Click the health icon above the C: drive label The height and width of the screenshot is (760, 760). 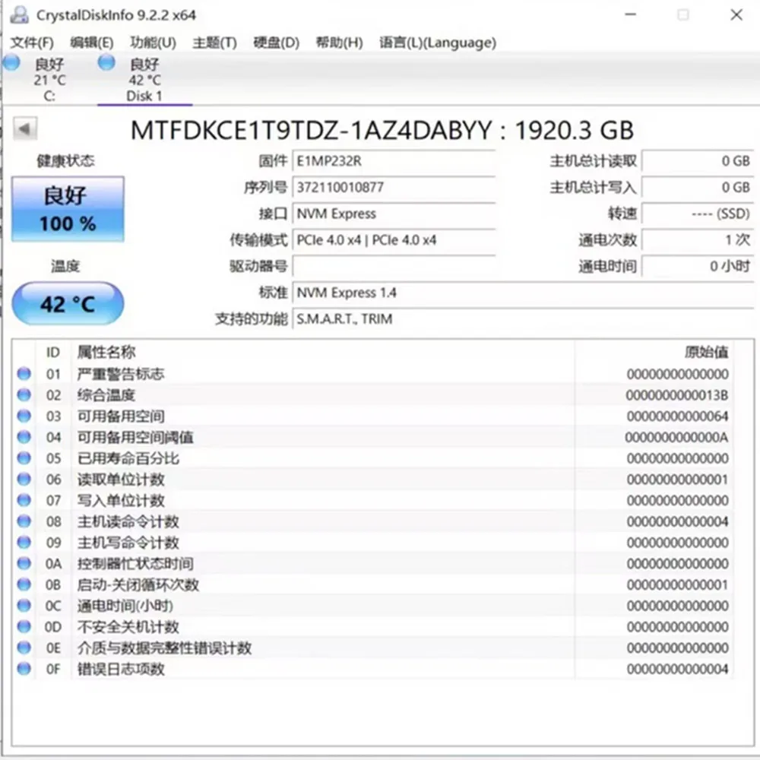tap(11, 62)
